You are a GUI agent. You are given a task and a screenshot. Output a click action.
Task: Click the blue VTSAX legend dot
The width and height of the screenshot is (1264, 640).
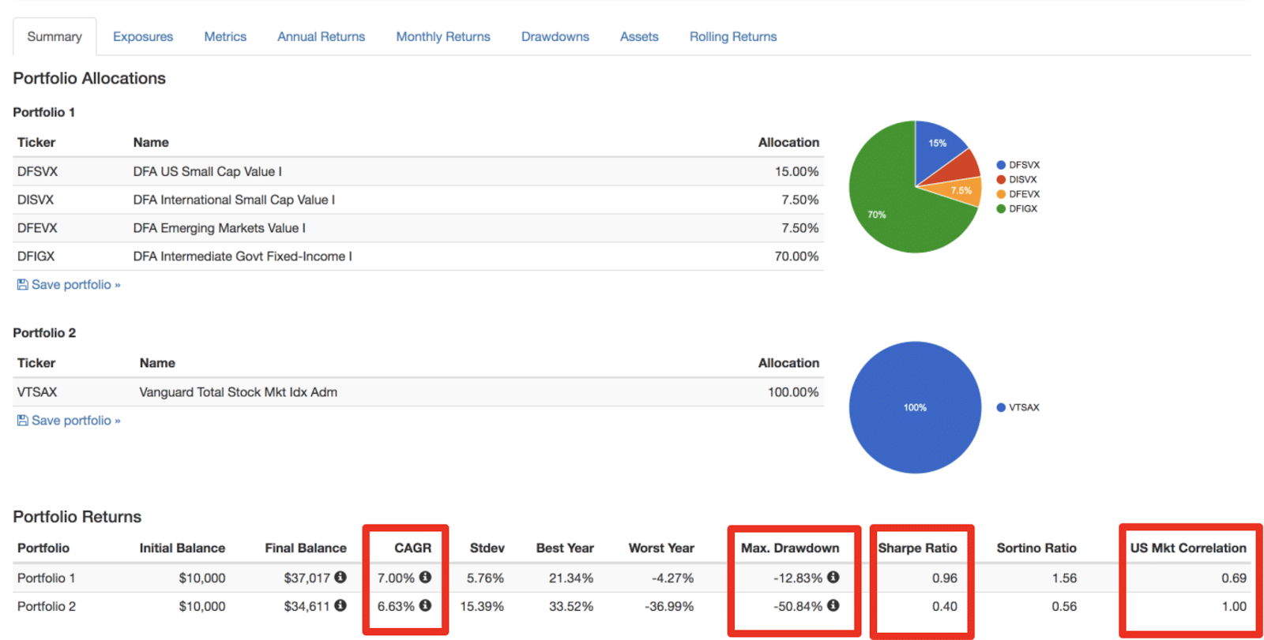1001,407
